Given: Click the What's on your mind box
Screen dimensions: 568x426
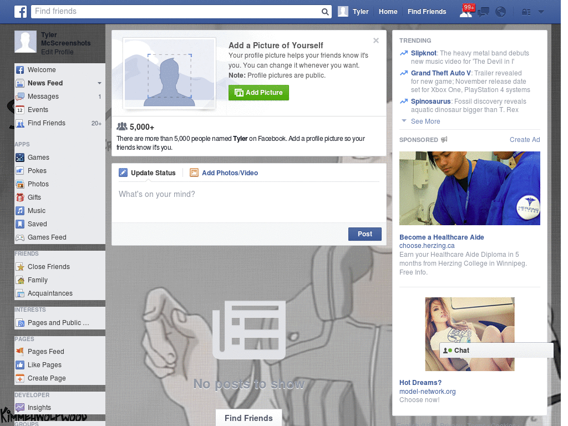Looking at the screenshot, I should 249,201.
